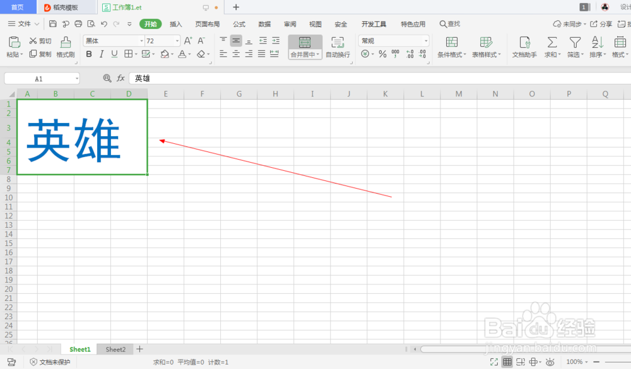The width and height of the screenshot is (631, 369).
Task: Open the Document Assistant 文档助手
Action: click(524, 47)
